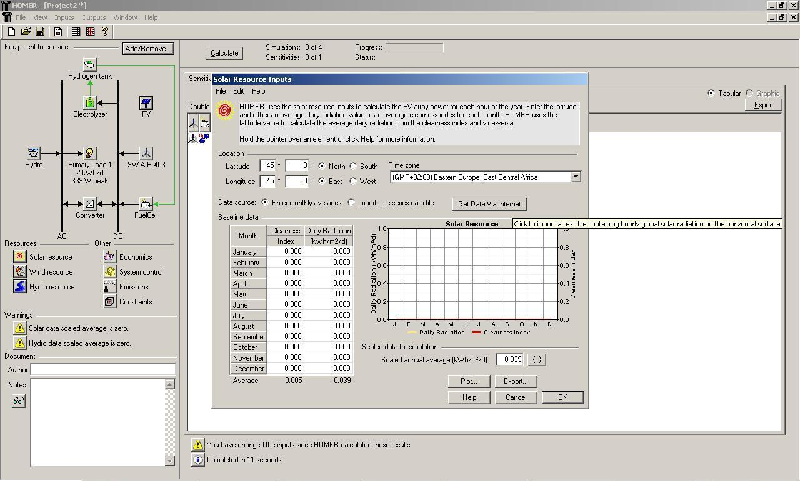Click the question mark help toolbar icon
The width and height of the screenshot is (800, 481).
[x=105, y=31]
